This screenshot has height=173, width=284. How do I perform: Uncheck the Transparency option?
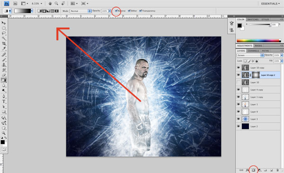141,11
